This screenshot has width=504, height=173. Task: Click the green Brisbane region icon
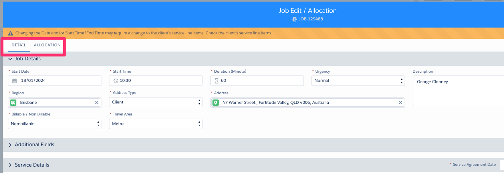[x=13, y=103]
